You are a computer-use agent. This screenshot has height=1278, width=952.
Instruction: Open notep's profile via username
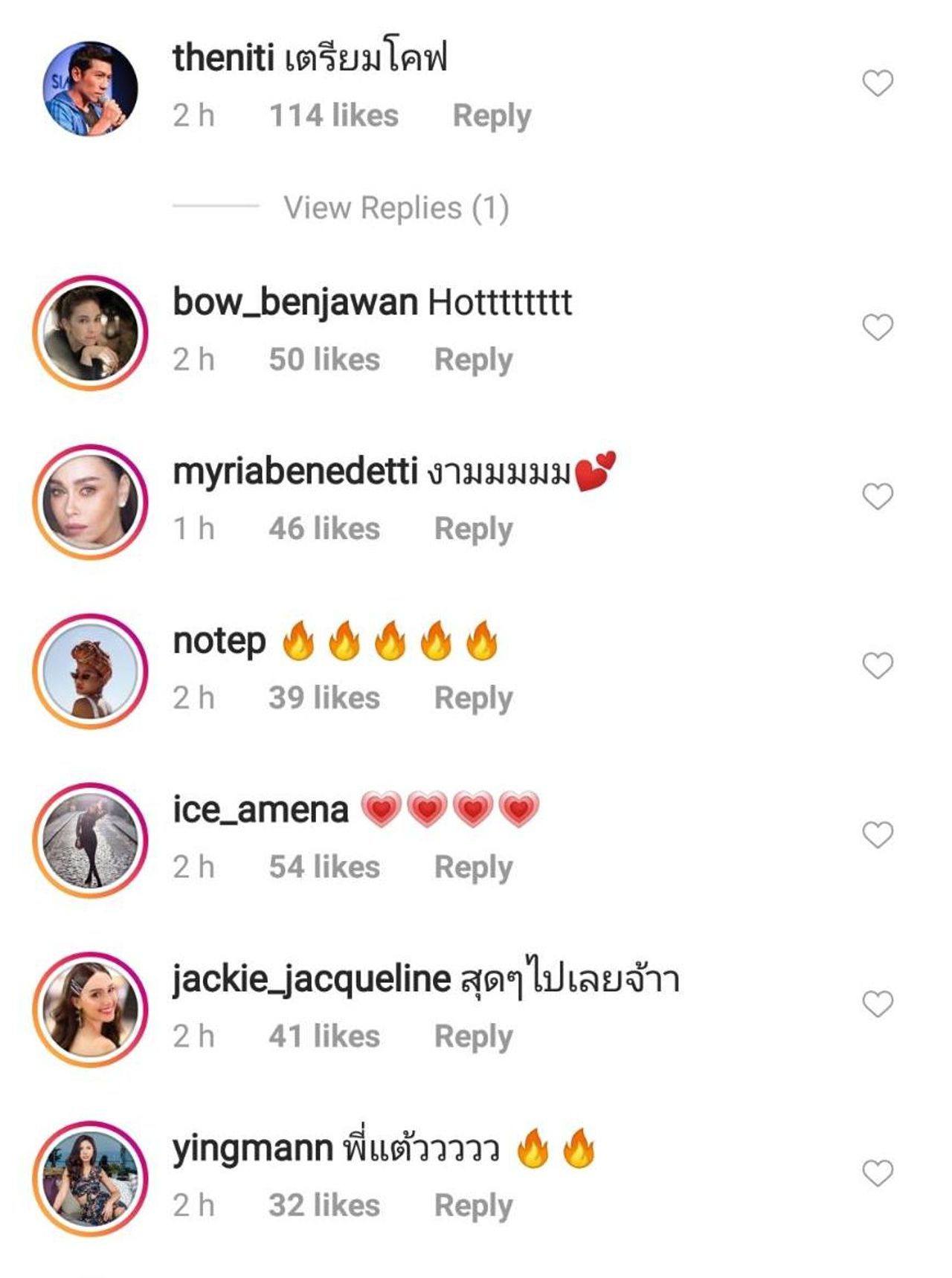(219, 642)
